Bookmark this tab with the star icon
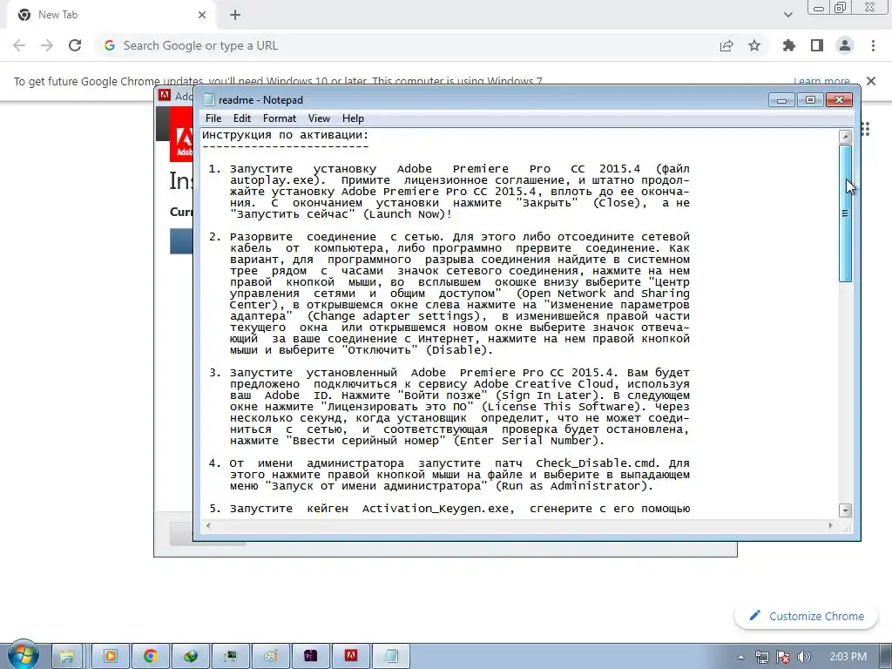892x669 pixels. (x=754, y=45)
